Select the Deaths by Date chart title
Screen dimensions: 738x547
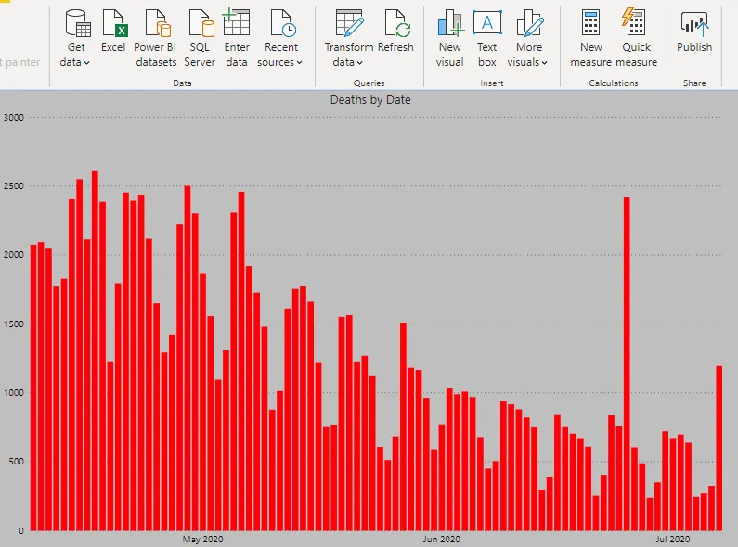[x=370, y=99]
